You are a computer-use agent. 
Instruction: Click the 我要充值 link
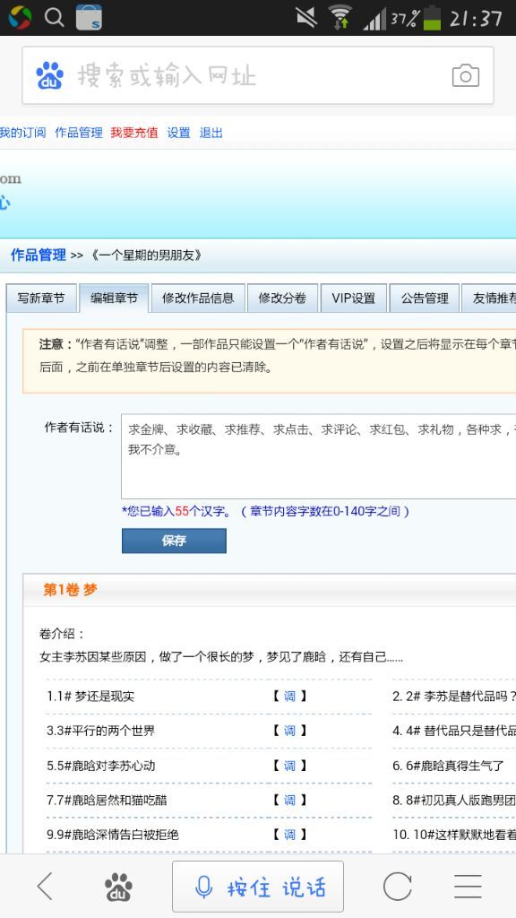pyautogui.click(x=134, y=133)
